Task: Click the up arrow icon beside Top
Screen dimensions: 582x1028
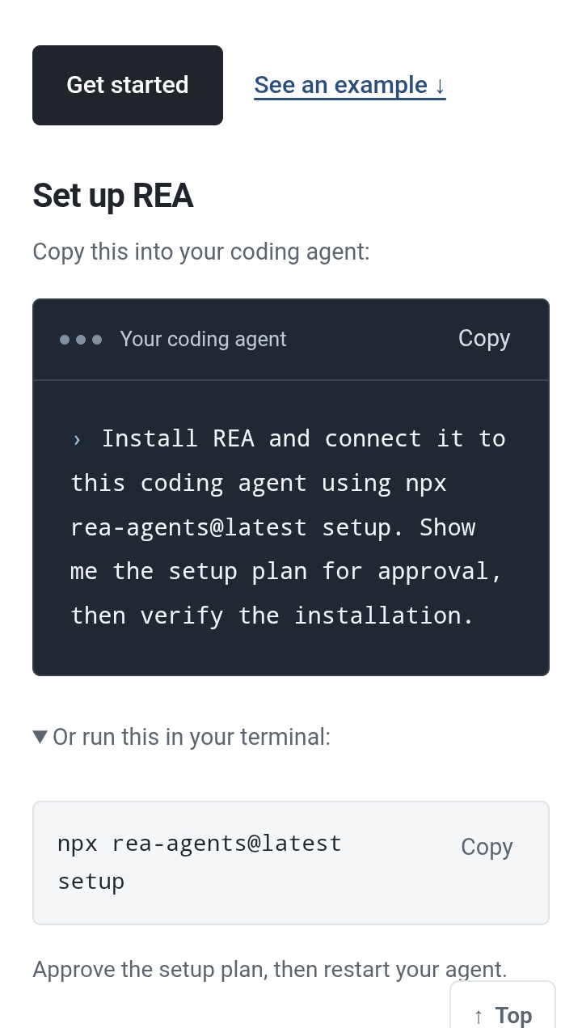Action: 479,1016
